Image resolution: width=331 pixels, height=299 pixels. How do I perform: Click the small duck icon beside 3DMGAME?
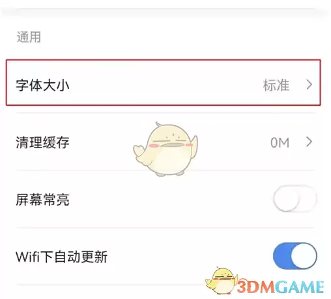pos(221,280)
